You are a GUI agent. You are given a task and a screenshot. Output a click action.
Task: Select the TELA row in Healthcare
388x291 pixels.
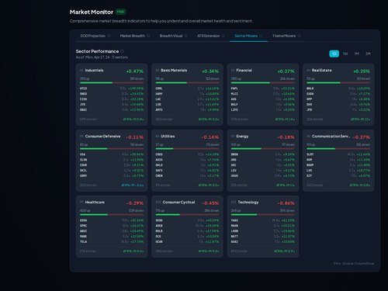[112, 241]
